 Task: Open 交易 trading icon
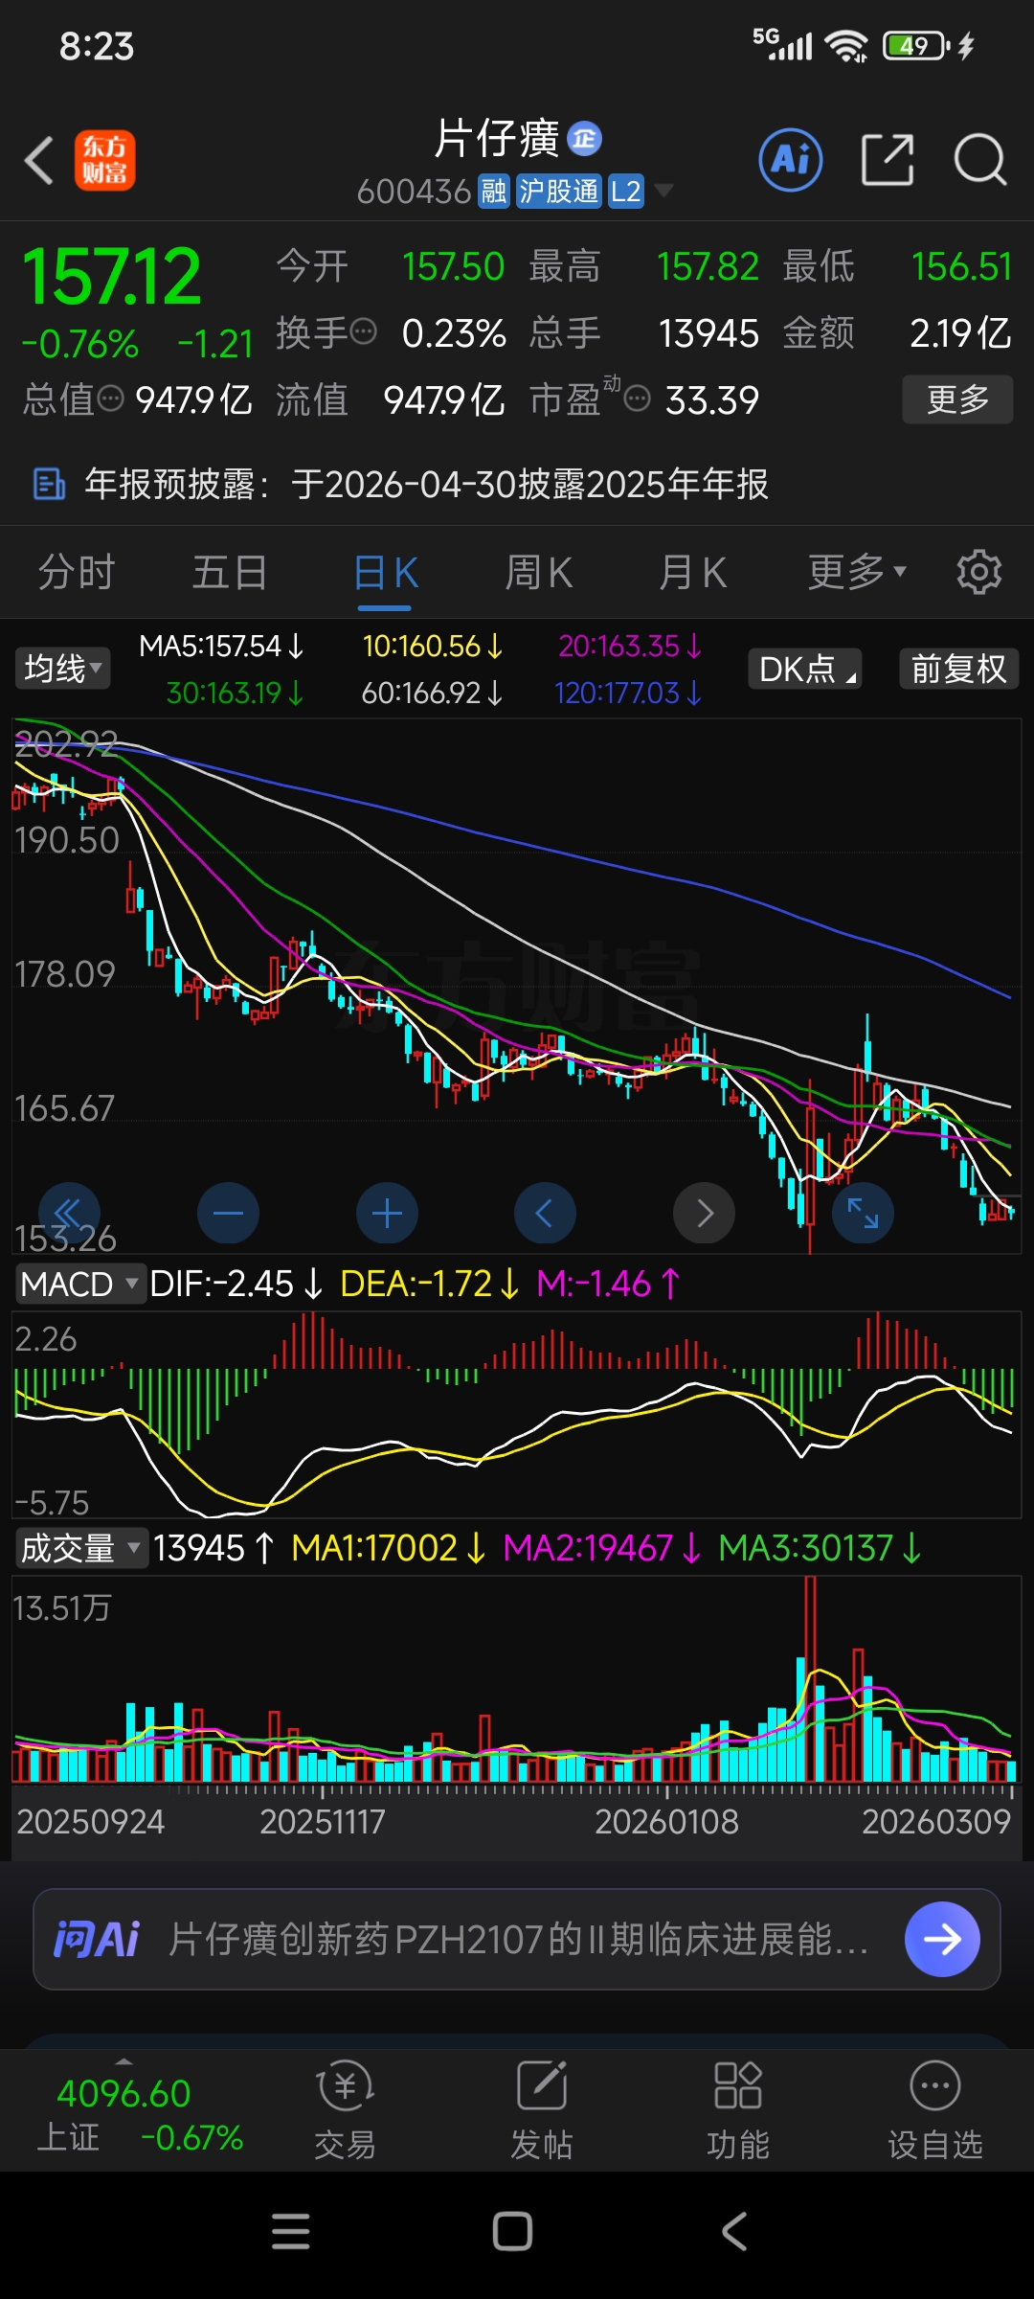pyautogui.click(x=345, y=2110)
